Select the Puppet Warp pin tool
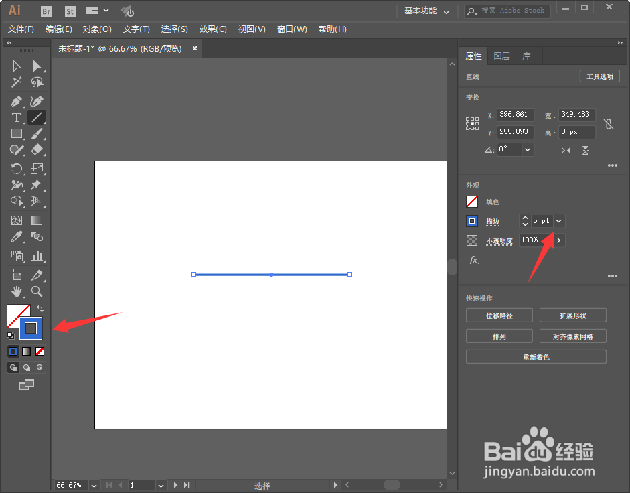 37,185
